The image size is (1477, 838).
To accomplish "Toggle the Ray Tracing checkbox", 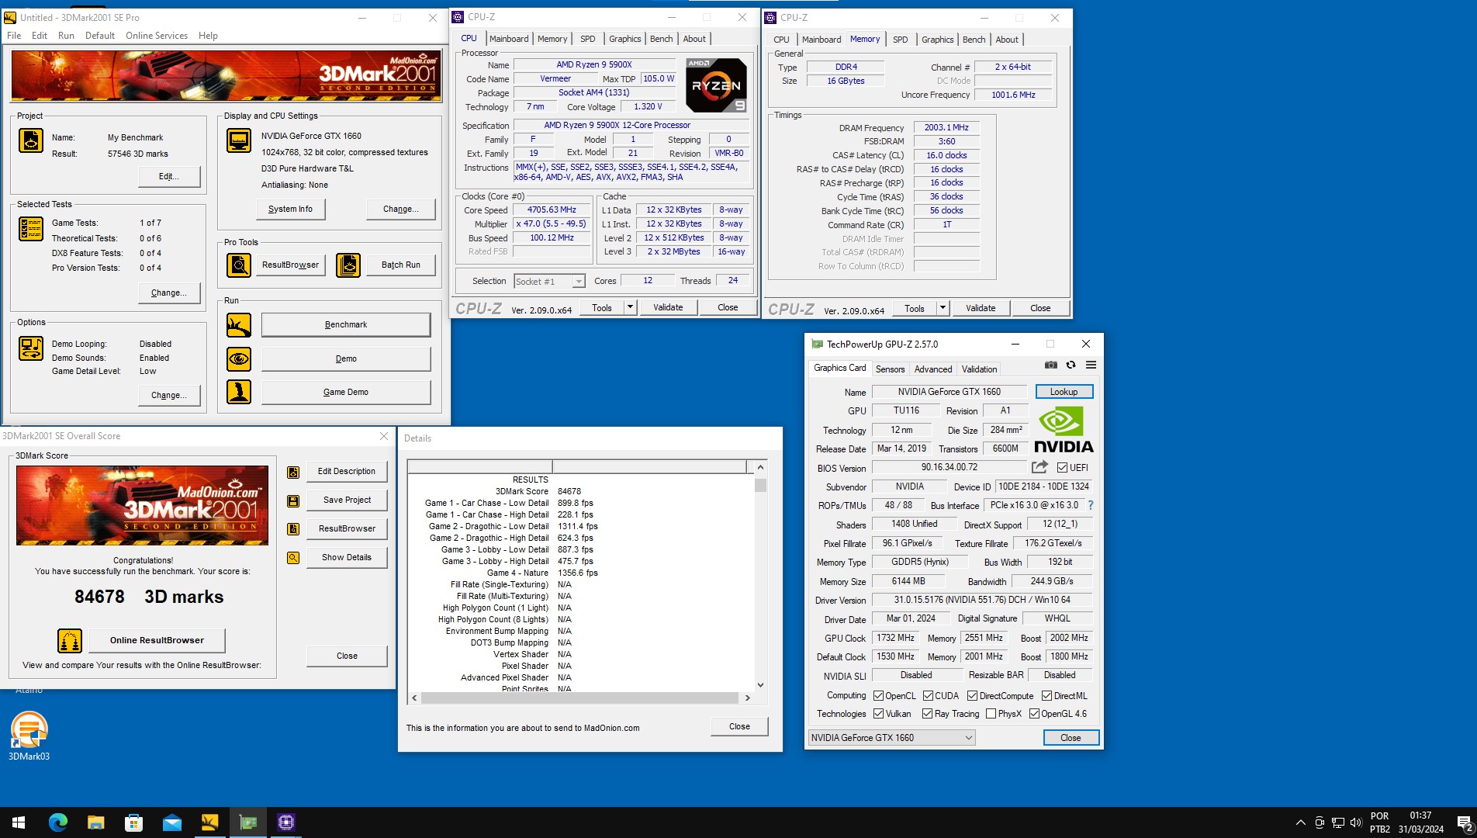I will coord(928,714).
